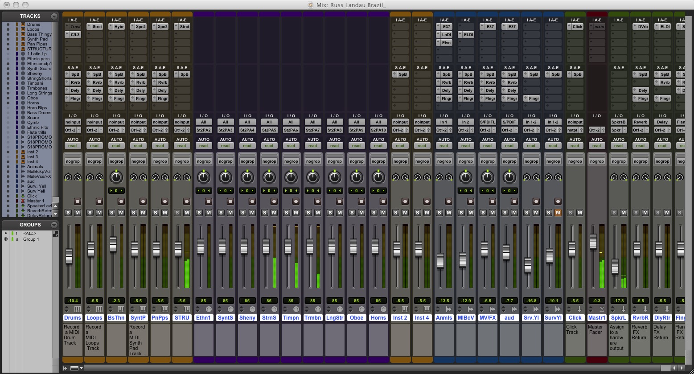The image size is (694, 374).
Task: Mute the Loops track
Action: click(99, 213)
